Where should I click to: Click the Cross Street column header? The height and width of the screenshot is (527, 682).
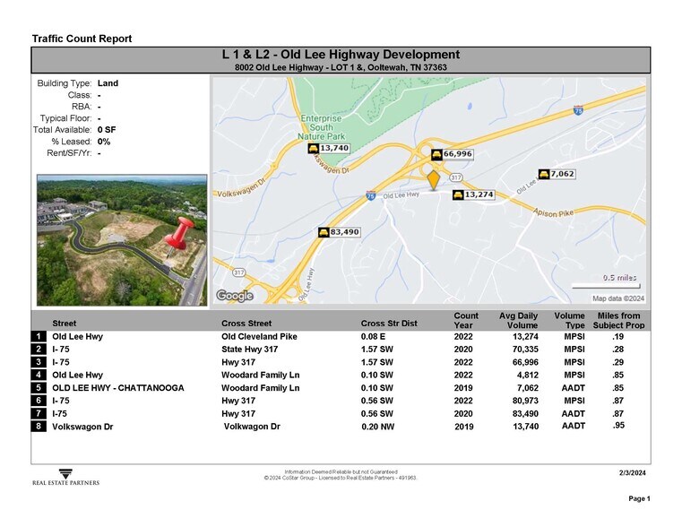click(x=246, y=323)
